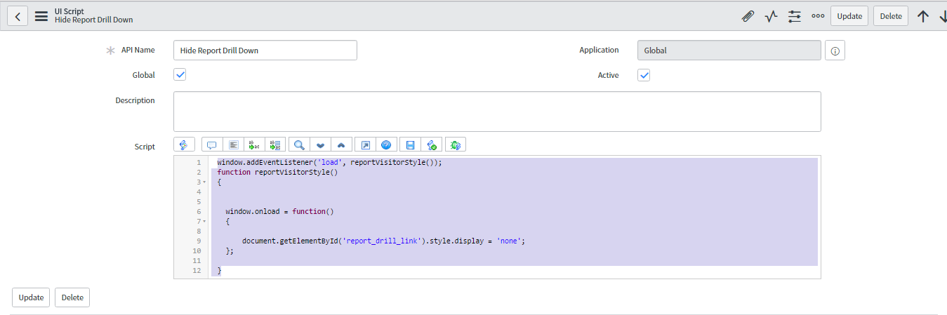Toggle syntax highlighting in script editor
Screen dimensions: 947x315
click(184, 145)
